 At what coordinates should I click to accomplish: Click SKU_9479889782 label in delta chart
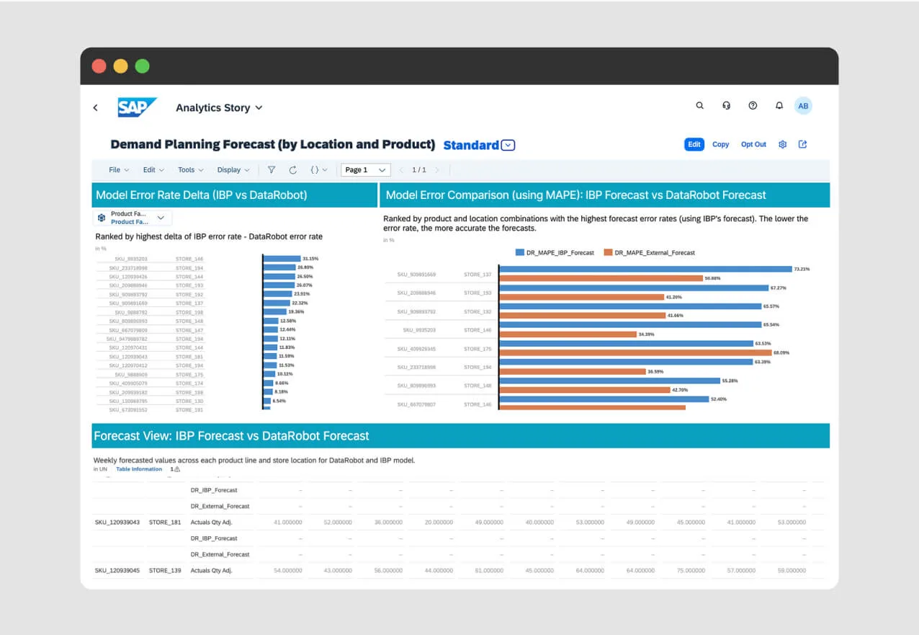tap(126, 339)
